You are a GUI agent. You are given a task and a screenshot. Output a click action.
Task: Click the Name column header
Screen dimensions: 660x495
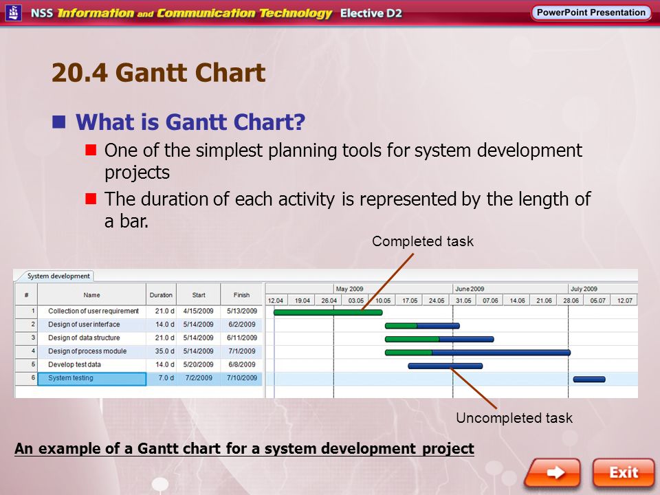(91, 295)
